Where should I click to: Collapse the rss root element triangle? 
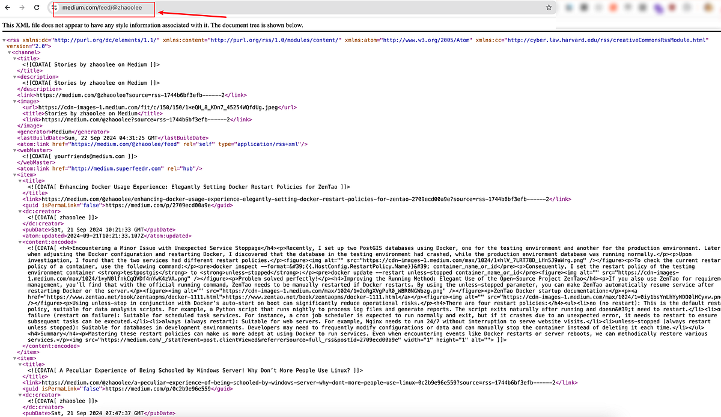click(4, 40)
